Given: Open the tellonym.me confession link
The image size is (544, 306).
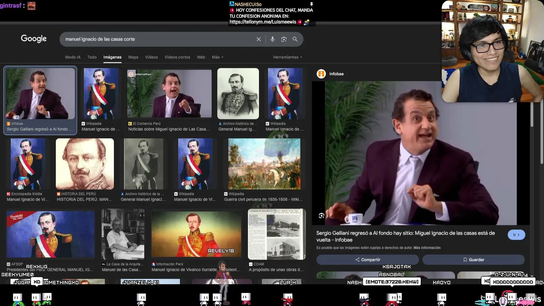Looking at the screenshot, I should [263, 22].
